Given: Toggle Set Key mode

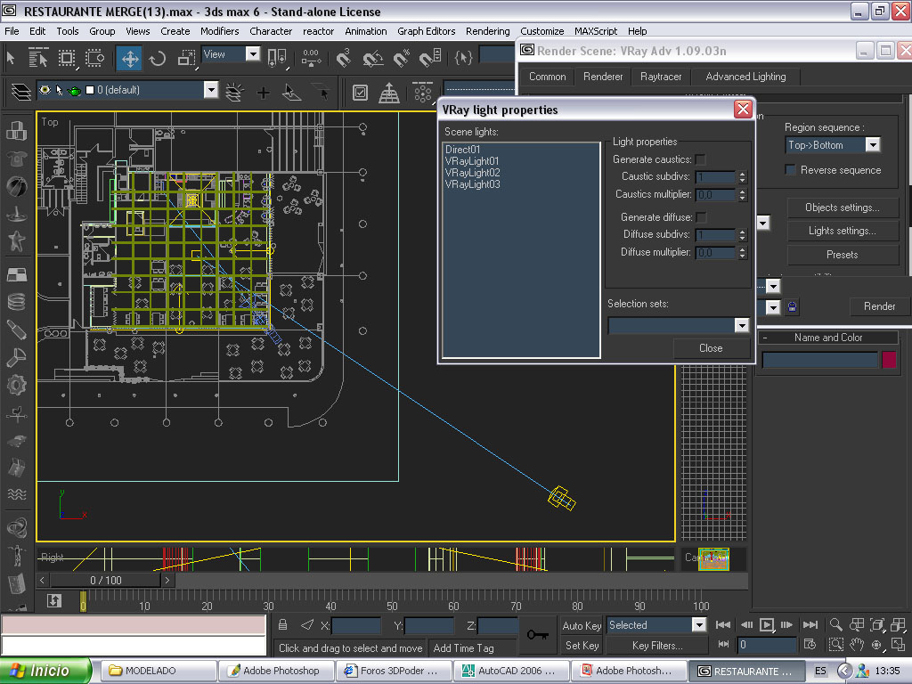Looking at the screenshot, I should [582, 646].
